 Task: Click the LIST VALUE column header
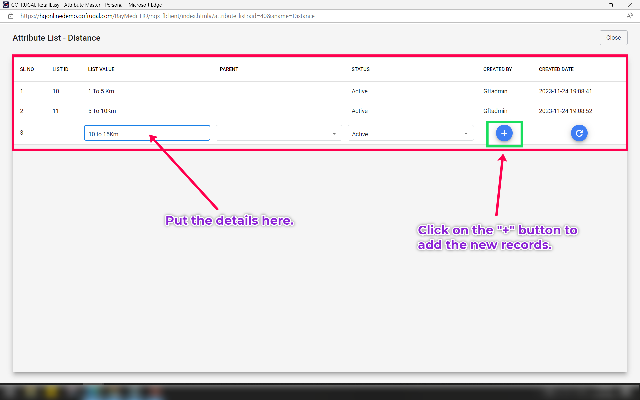[x=101, y=69]
